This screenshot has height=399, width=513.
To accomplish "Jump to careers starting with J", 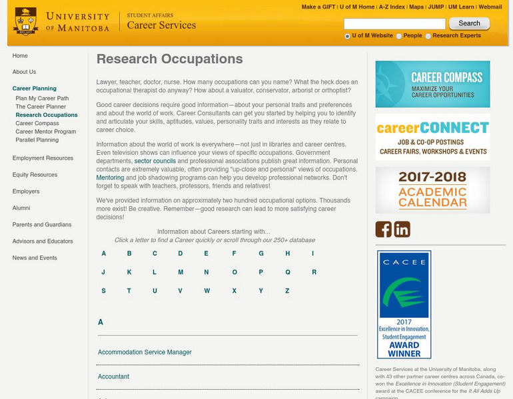I will tap(103, 272).
